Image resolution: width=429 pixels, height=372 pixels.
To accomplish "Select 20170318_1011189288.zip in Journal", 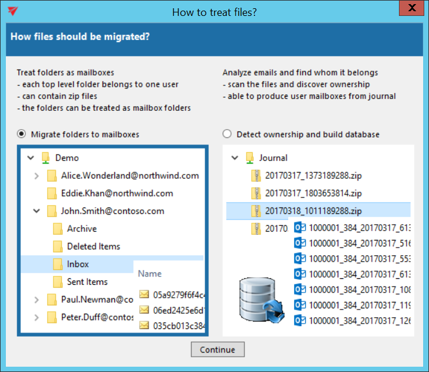I will click(x=313, y=211).
